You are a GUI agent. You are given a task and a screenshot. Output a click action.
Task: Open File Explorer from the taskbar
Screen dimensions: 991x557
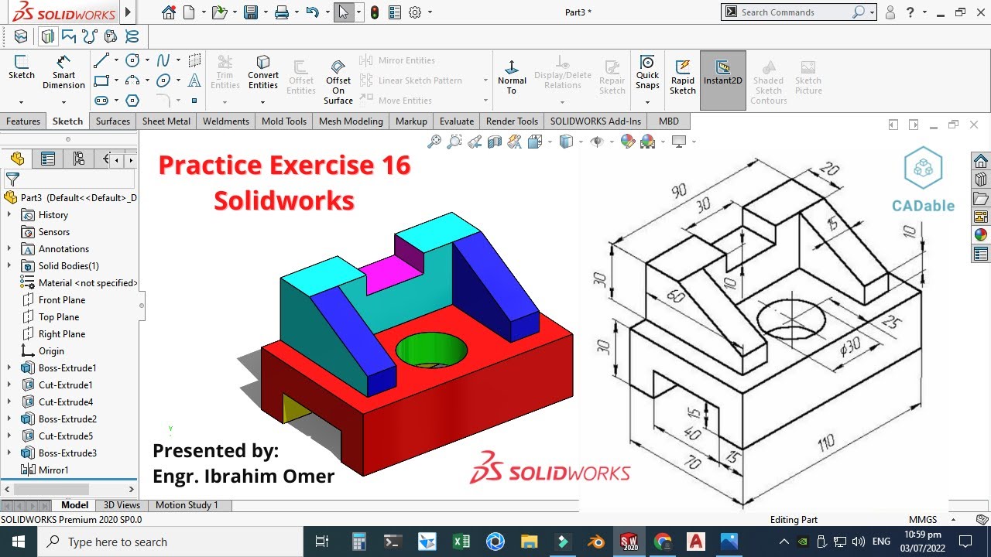(x=529, y=542)
